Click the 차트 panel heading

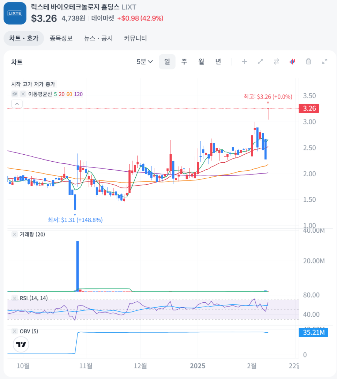[x=17, y=62]
